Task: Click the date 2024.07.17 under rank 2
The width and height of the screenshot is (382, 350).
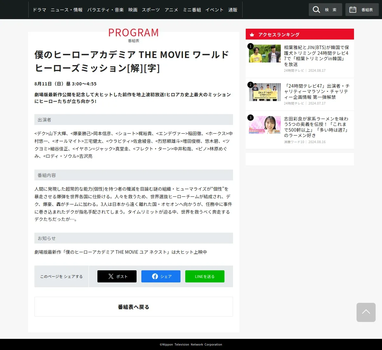Action: click(317, 103)
